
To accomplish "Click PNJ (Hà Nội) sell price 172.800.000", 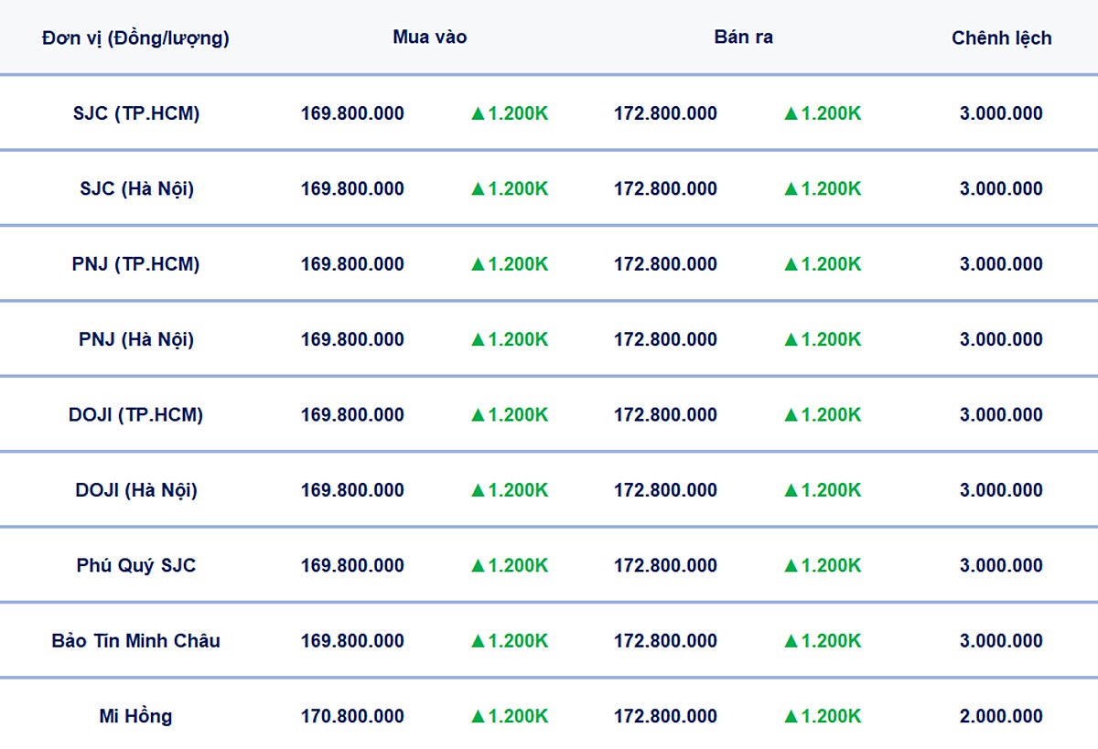I will [x=665, y=339].
